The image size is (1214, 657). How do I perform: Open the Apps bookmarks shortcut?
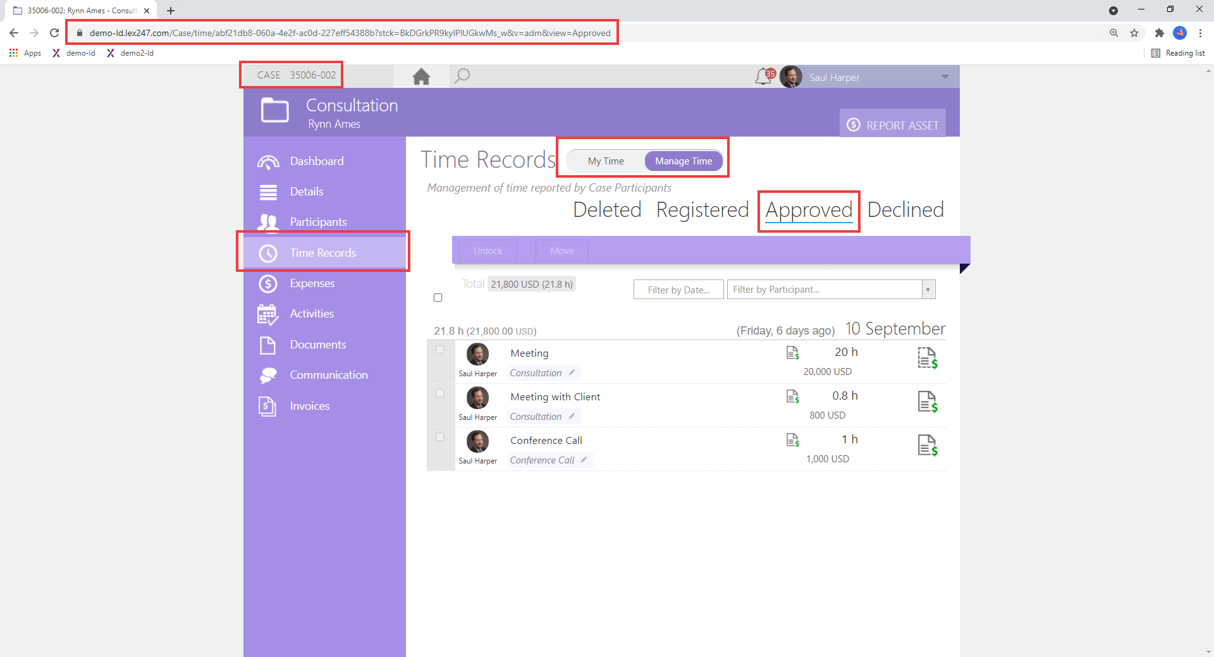(25, 53)
